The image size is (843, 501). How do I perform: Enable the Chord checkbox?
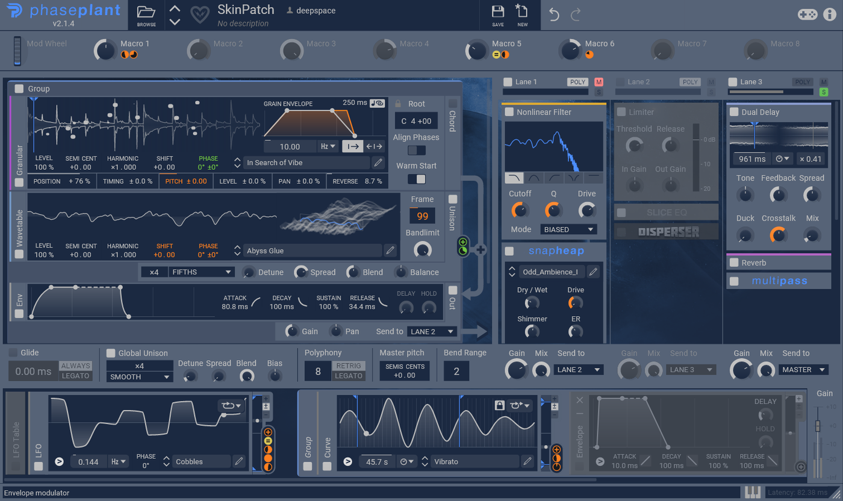pos(453,103)
